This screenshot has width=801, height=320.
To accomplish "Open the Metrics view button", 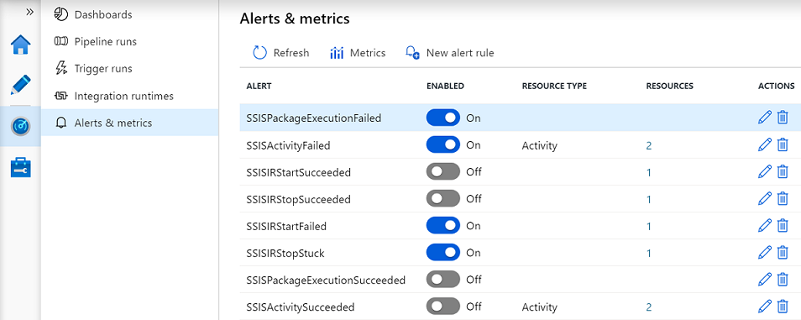I will coord(358,53).
